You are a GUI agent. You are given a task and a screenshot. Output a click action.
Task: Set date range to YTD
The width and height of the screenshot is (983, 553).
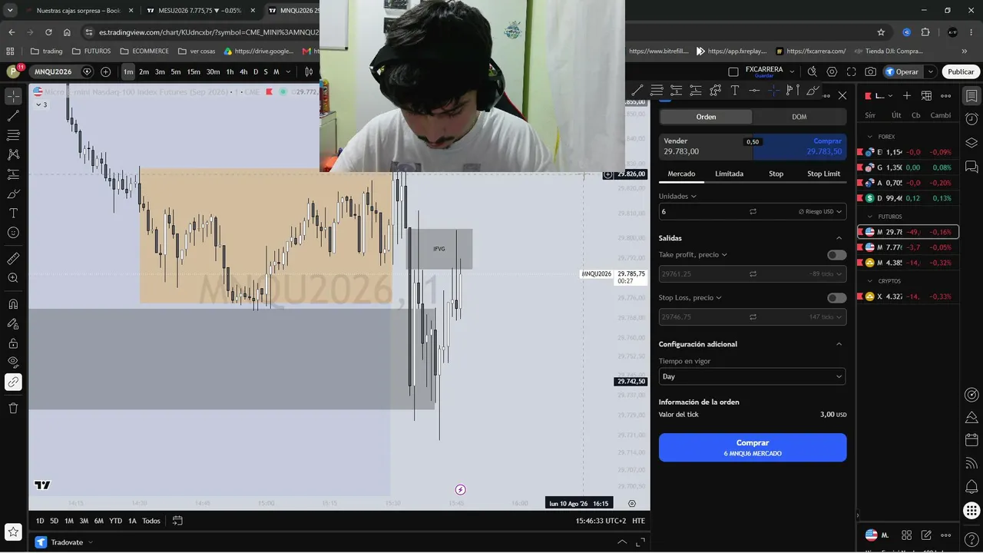(115, 521)
